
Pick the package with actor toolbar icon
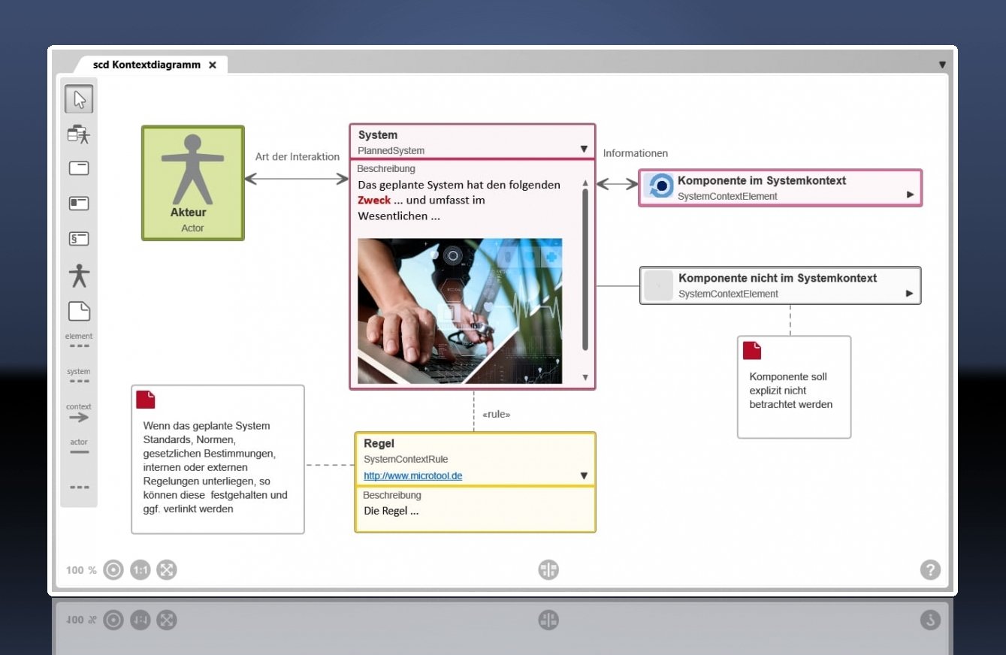pos(79,134)
